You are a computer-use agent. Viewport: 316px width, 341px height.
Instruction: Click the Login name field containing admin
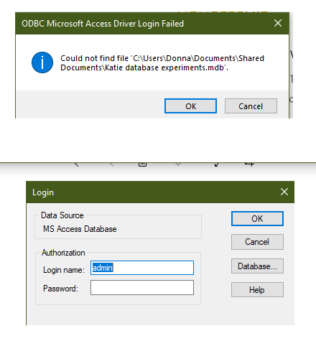click(x=142, y=268)
